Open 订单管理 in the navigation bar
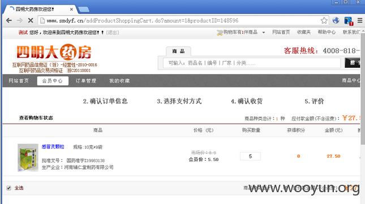Screen dimensions: 365x204 [85, 81]
